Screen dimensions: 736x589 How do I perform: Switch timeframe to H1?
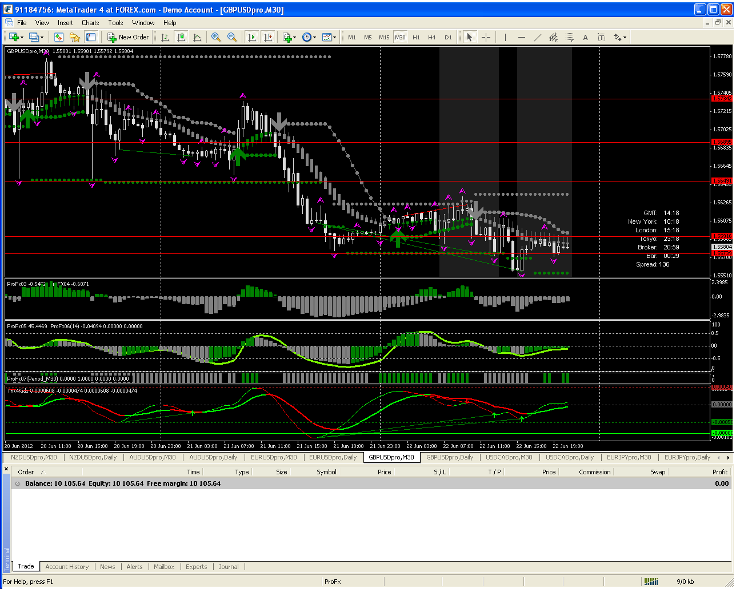coord(416,37)
